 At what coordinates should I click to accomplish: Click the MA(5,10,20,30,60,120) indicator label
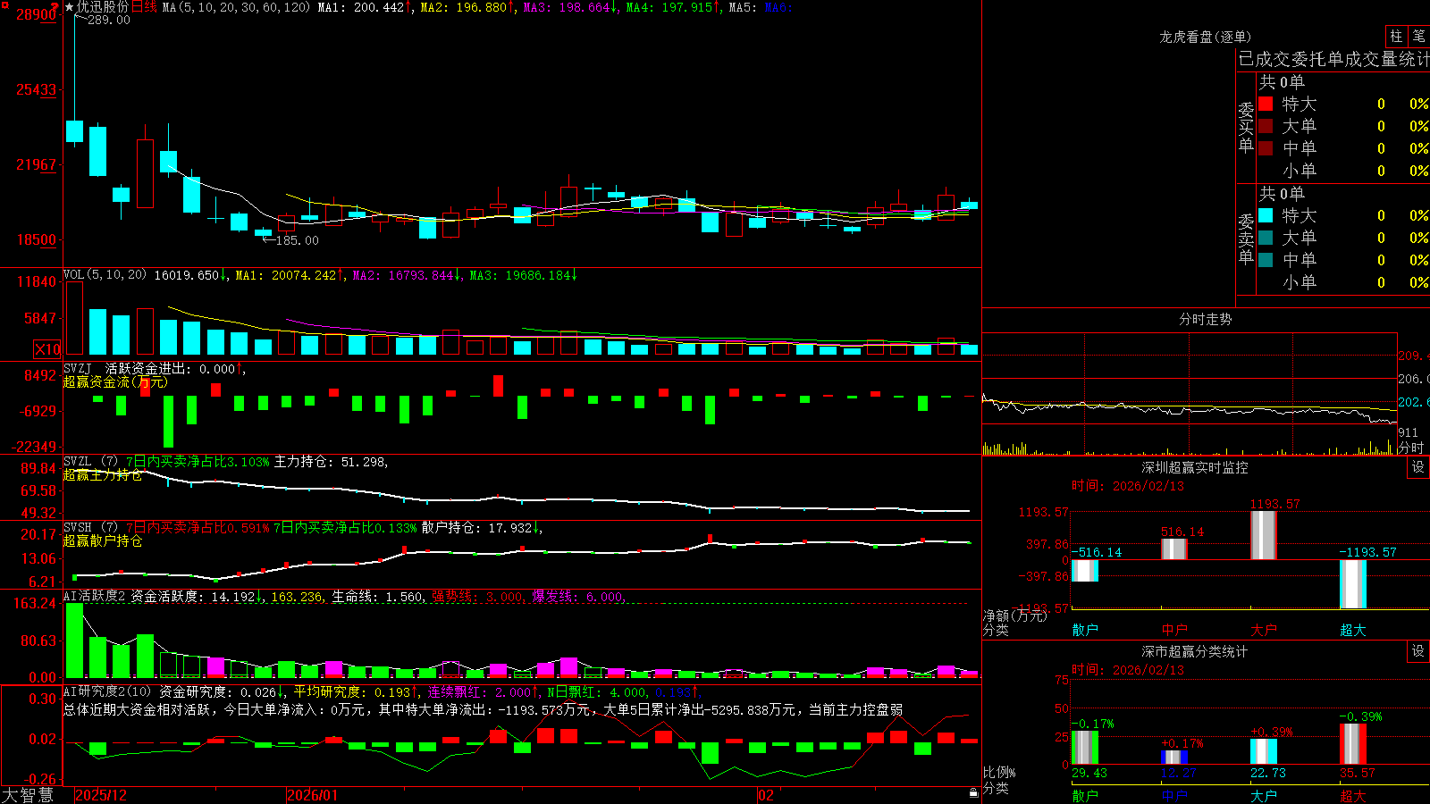pyautogui.click(x=236, y=7)
